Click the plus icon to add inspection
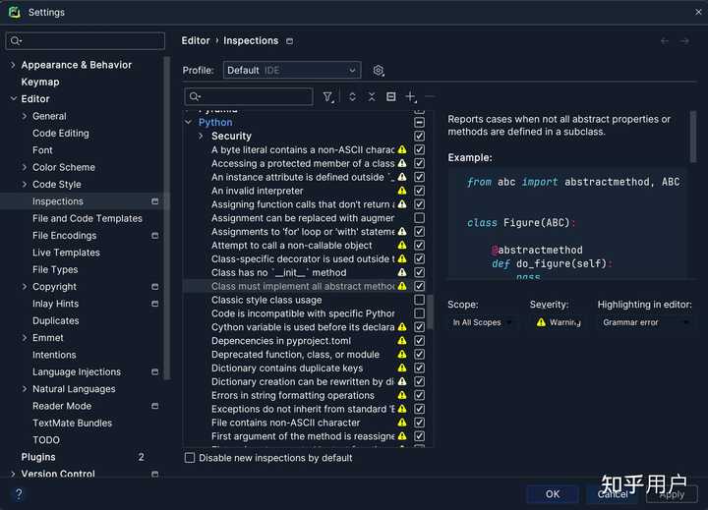 [410, 97]
